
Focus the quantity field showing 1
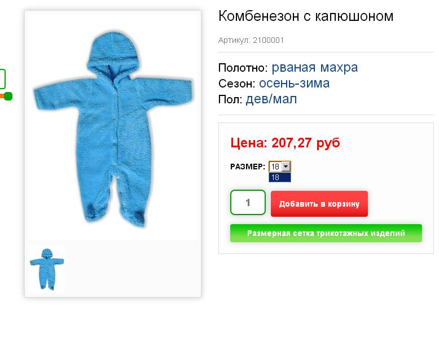click(x=248, y=203)
